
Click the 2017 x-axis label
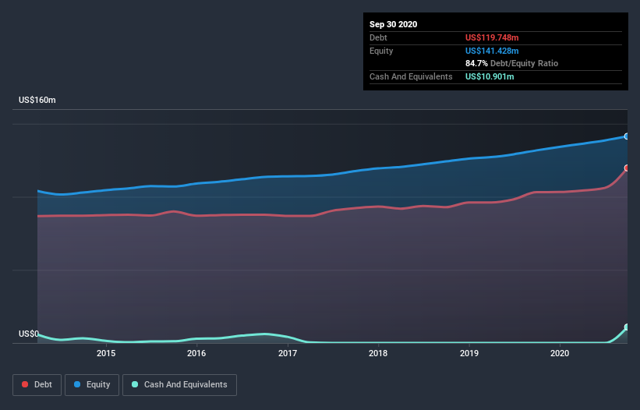click(288, 353)
